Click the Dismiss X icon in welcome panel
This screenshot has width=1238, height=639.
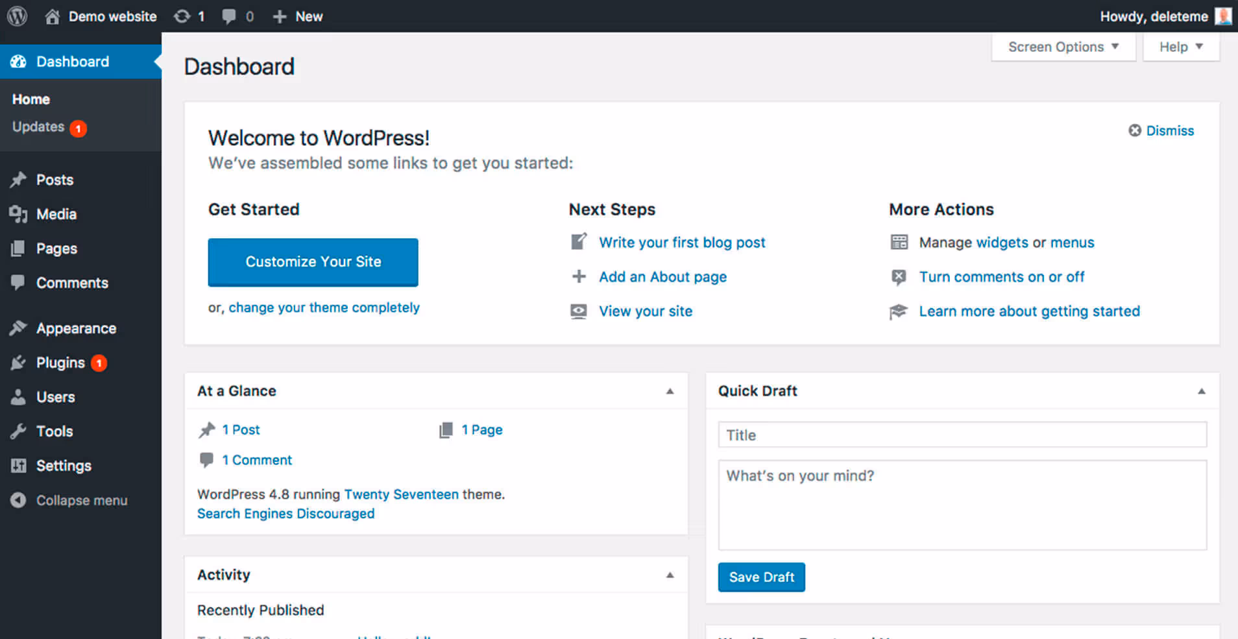(x=1135, y=130)
